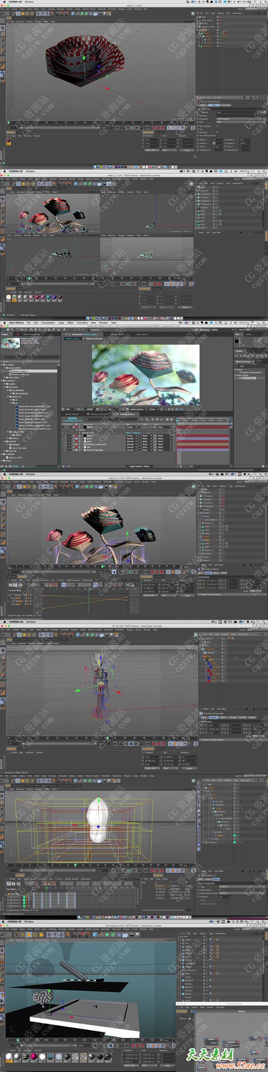Open blending mode dropdown for [flare] layer

click(131, 427)
